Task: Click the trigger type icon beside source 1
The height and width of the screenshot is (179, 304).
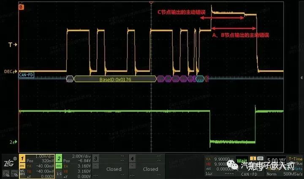Action: 260,158
